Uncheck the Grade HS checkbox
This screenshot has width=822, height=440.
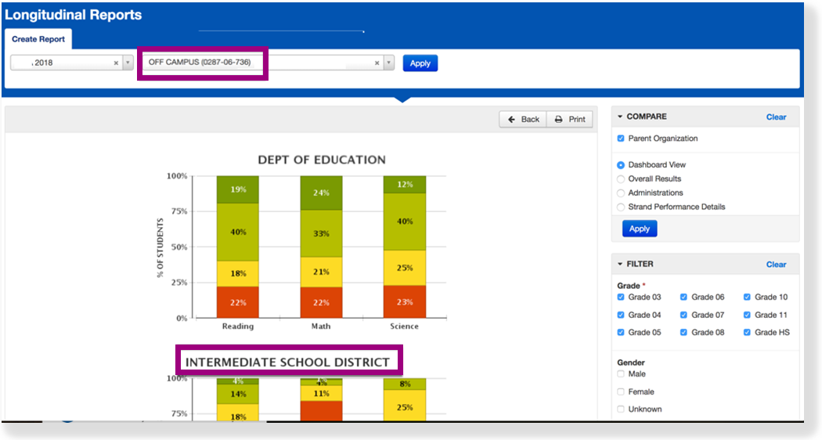748,333
